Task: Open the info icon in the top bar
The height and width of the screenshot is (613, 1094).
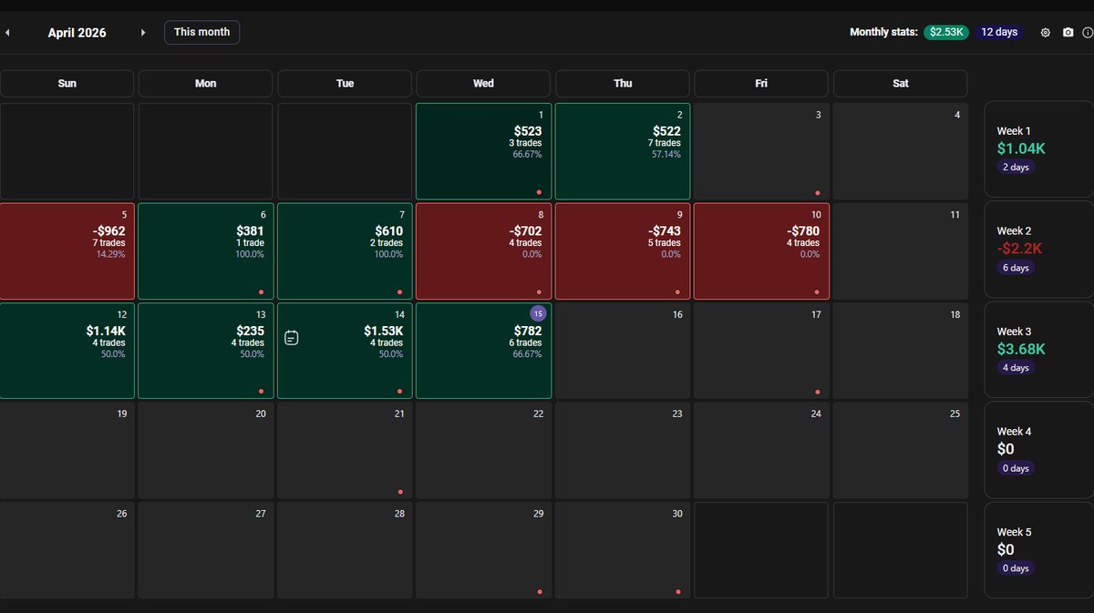Action: [x=1089, y=32]
